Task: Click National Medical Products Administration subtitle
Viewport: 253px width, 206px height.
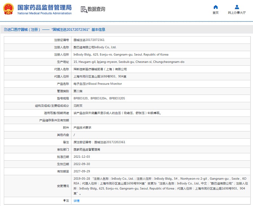Action: pyautogui.click(x=44, y=13)
